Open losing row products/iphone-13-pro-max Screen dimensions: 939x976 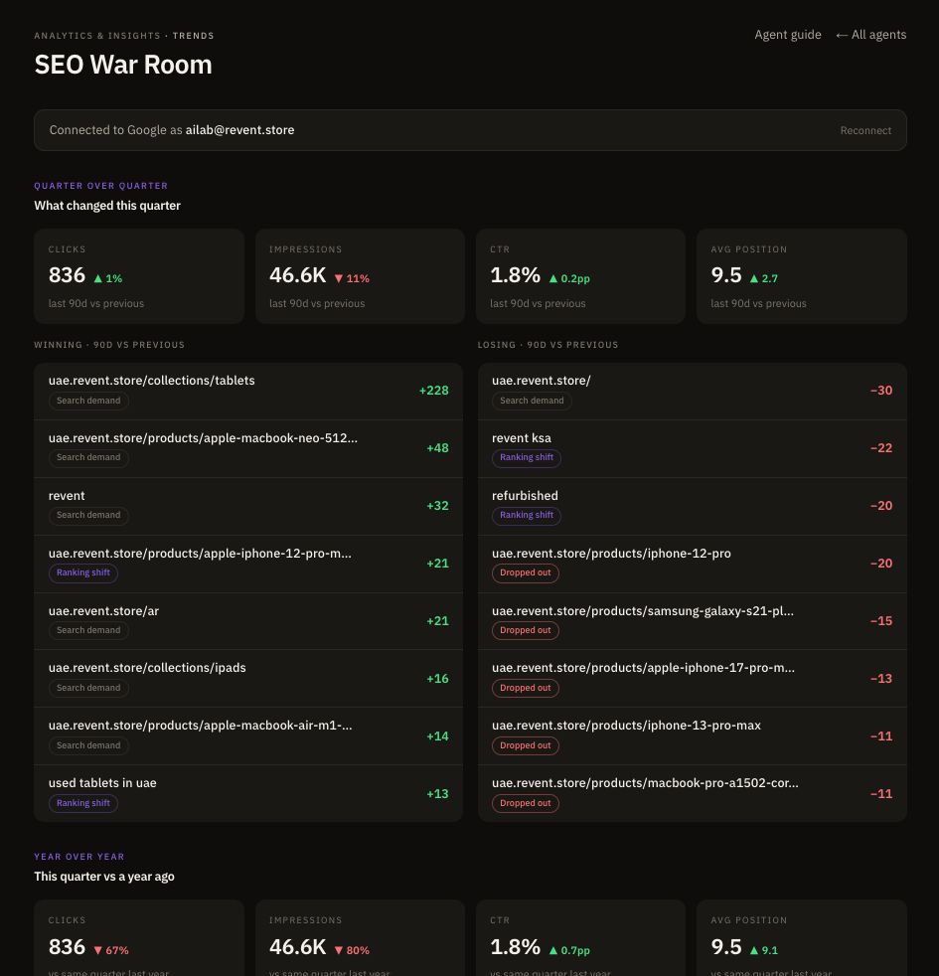(x=692, y=736)
